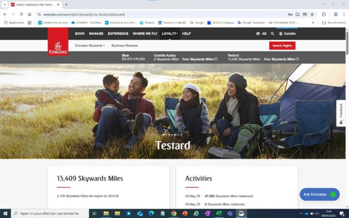Open OneNote from the taskbar
Screen dimensions: 349x218
point(207,214)
